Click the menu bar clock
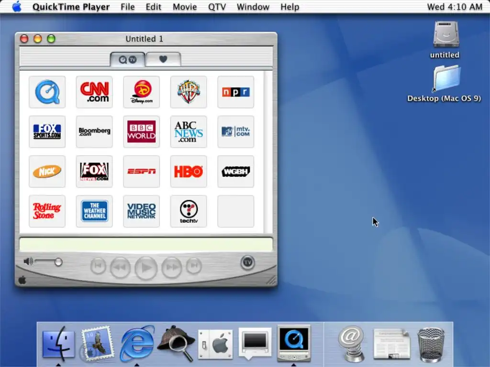This screenshot has height=367, width=490. tap(455, 7)
